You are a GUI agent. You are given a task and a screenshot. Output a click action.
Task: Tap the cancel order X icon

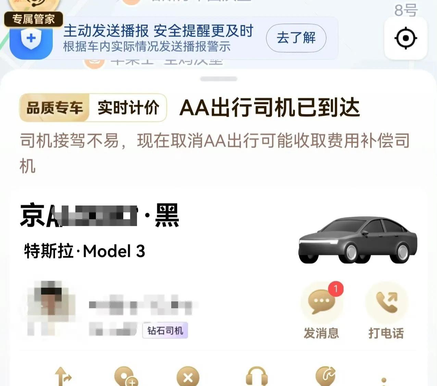point(188,376)
